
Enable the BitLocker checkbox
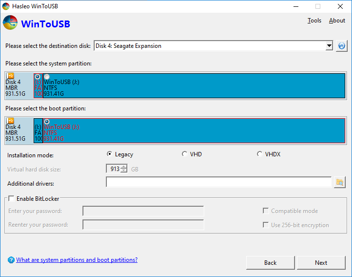(x=11, y=199)
